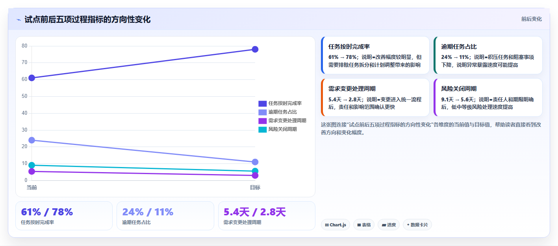Screen dimensions: 558x246
Task: Click the 任务按时完成率 legend color box
Action: click(263, 103)
